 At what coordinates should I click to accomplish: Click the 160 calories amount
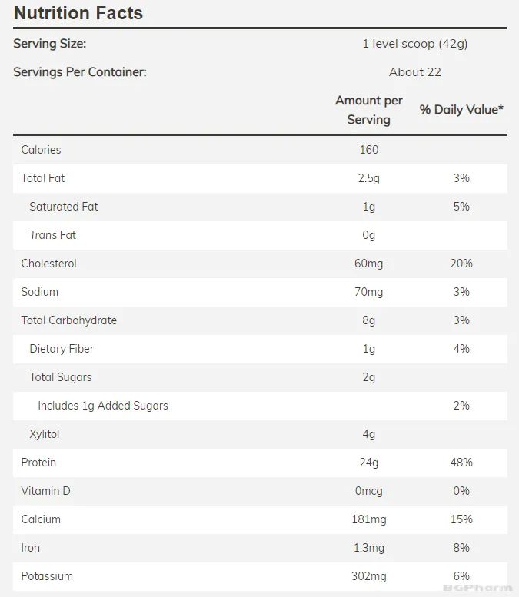pyautogui.click(x=369, y=150)
